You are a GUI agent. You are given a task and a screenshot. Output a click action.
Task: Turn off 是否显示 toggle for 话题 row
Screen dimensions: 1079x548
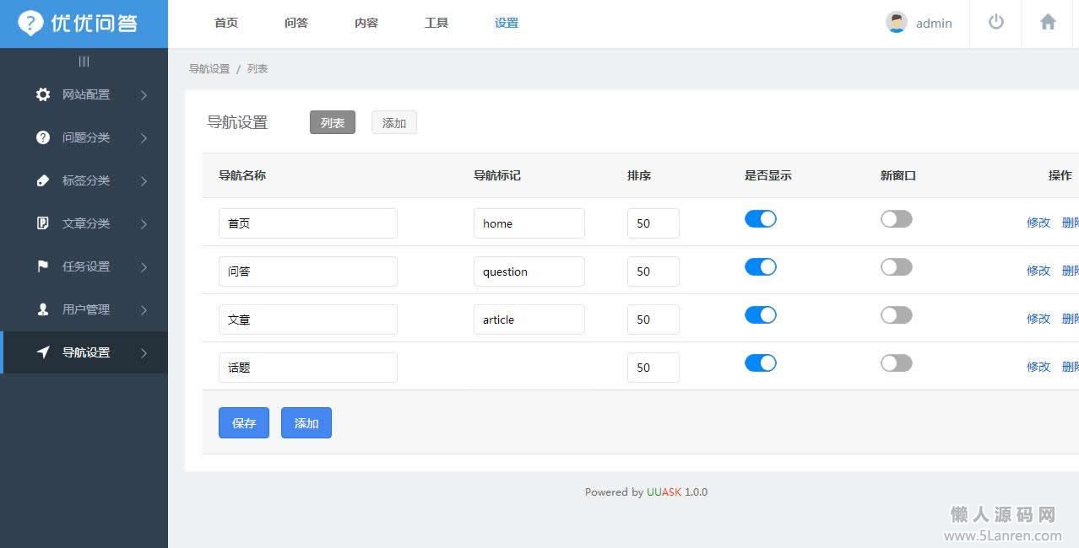(760, 363)
